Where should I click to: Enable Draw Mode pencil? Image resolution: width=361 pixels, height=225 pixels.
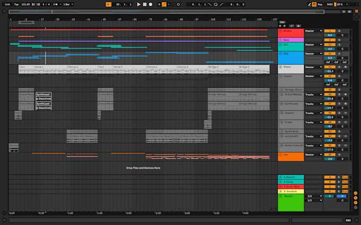coord(310,4)
